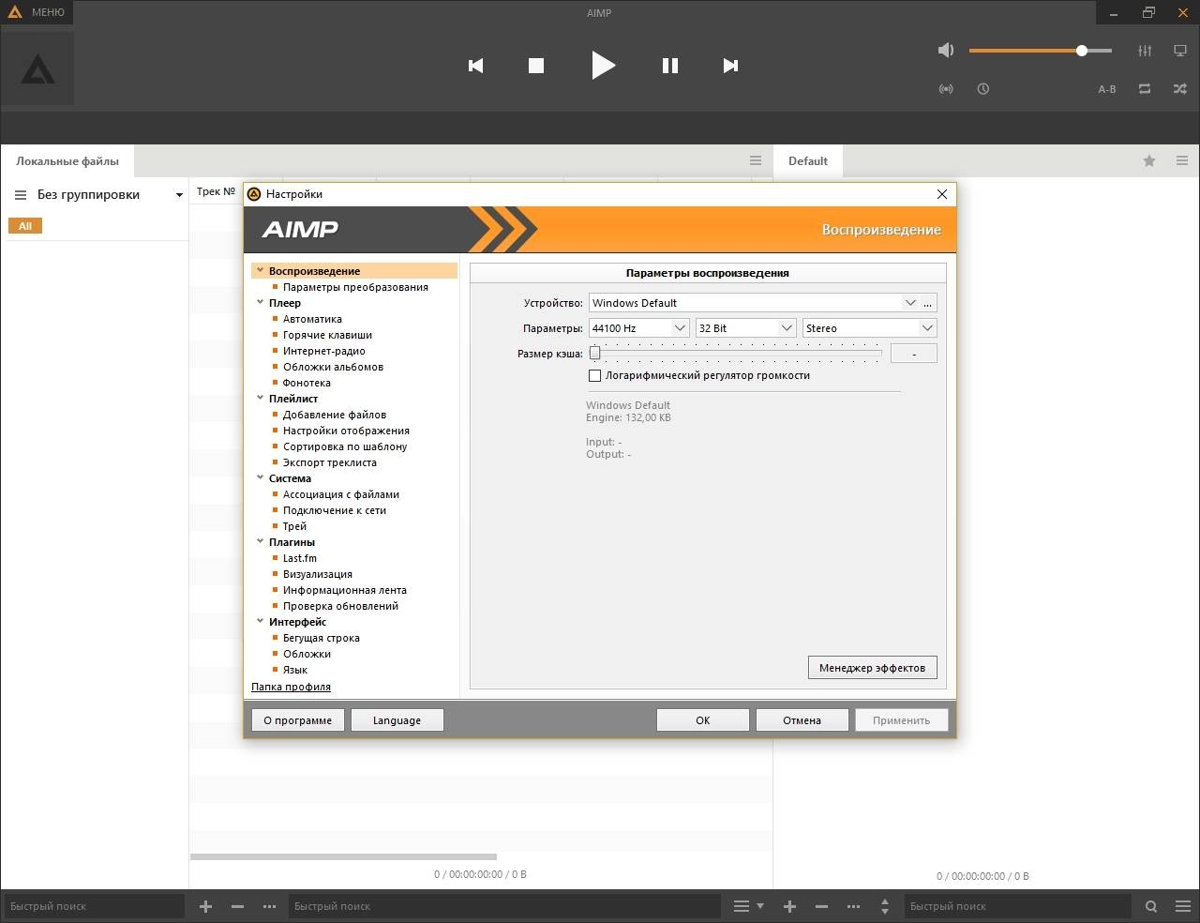Open the Stereo channels dropdown

869,328
